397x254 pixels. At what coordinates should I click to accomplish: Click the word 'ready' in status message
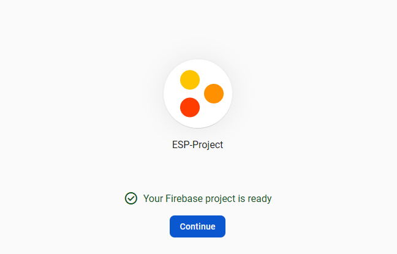click(x=260, y=199)
